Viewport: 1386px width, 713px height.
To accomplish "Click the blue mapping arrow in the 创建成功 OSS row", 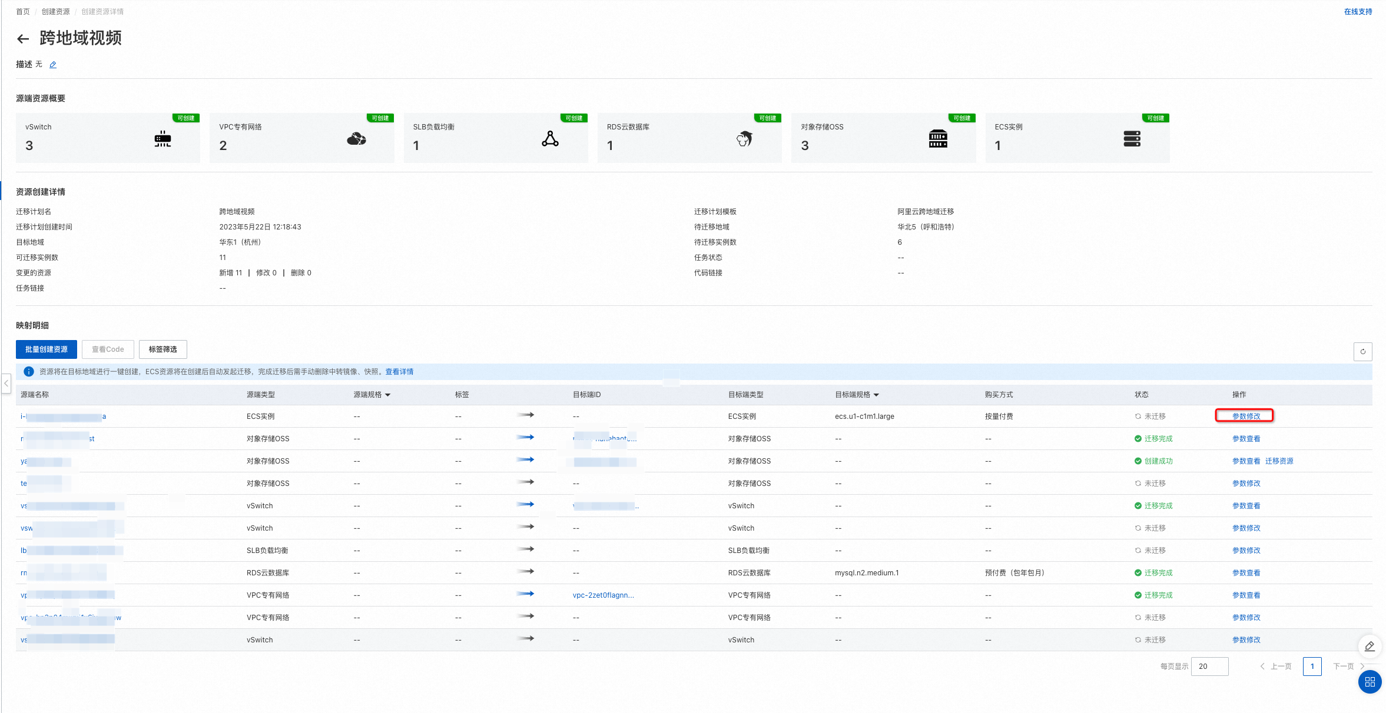I will click(x=525, y=459).
